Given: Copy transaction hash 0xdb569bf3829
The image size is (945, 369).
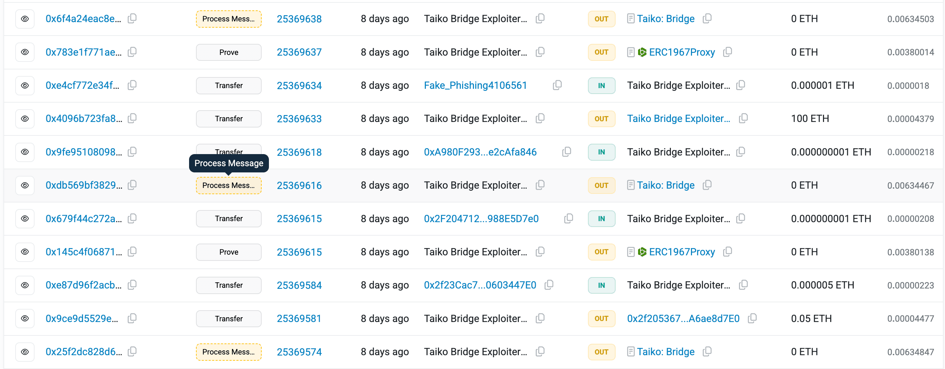Looking at the screenshot, I should [132, 185].
